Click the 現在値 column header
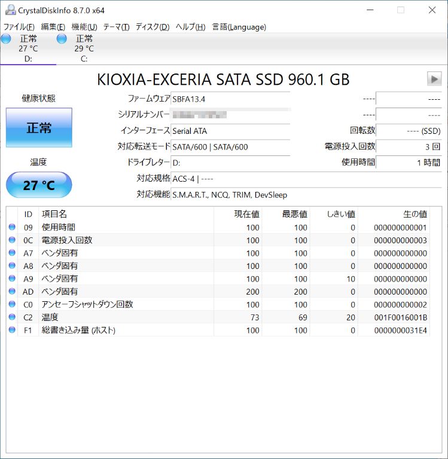 237,214
